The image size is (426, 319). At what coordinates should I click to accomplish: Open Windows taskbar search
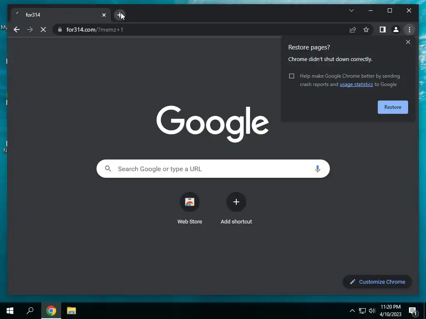click(30, 311)
